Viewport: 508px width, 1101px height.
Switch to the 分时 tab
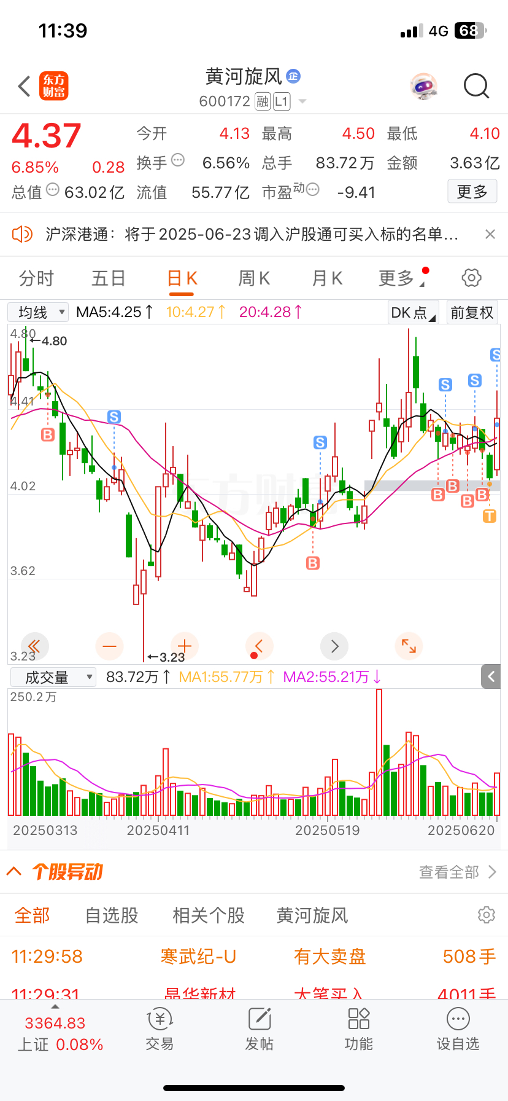(36, 278)
